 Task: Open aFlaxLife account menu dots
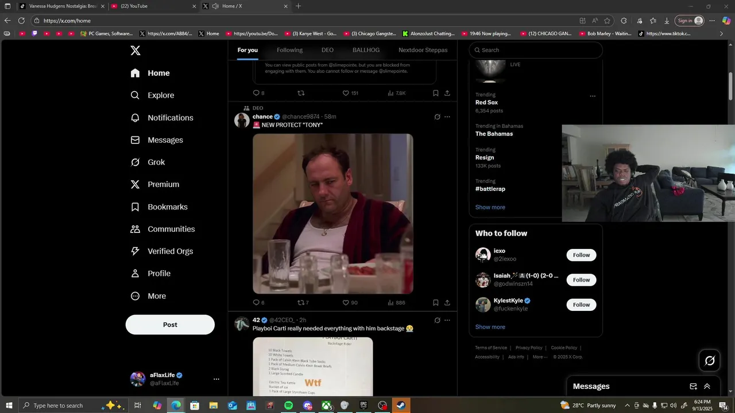click(x=216, y=379)
